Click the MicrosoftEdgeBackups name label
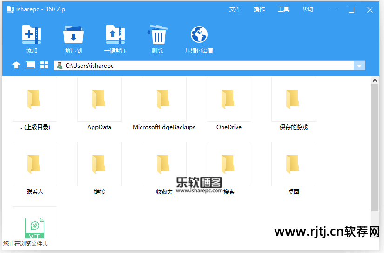384x253 pixels. point(164,127)
